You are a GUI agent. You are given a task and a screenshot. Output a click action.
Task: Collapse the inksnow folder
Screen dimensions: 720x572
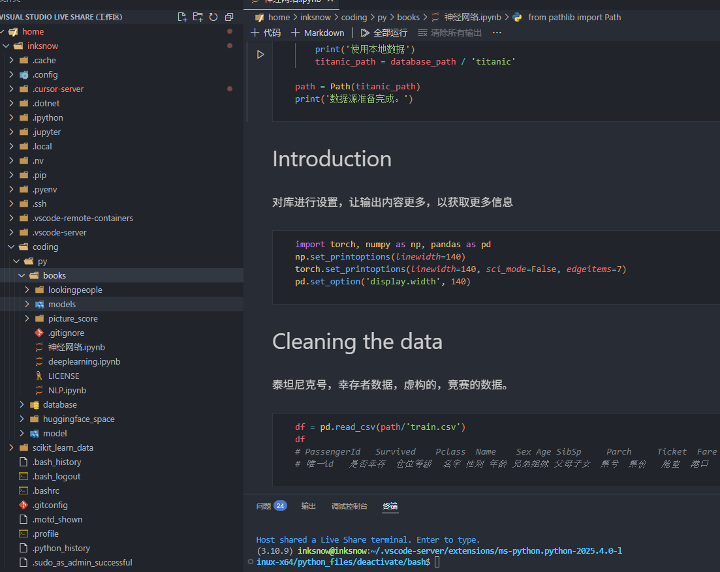[x=6, y=46]
